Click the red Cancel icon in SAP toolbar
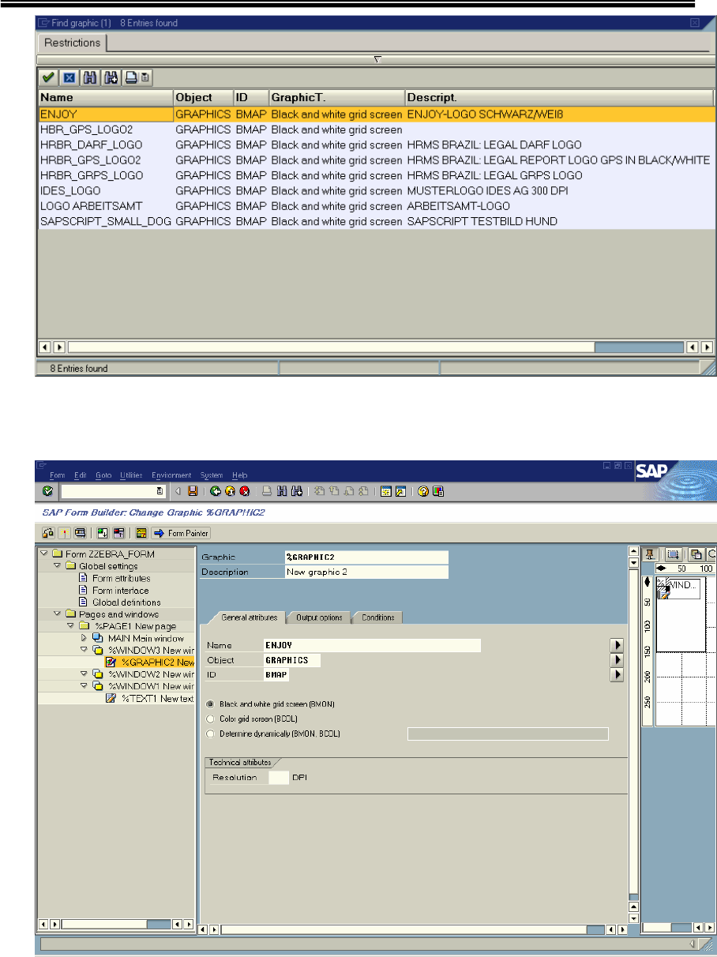This screenshot has height=957, width=717. tap(245, 491)
